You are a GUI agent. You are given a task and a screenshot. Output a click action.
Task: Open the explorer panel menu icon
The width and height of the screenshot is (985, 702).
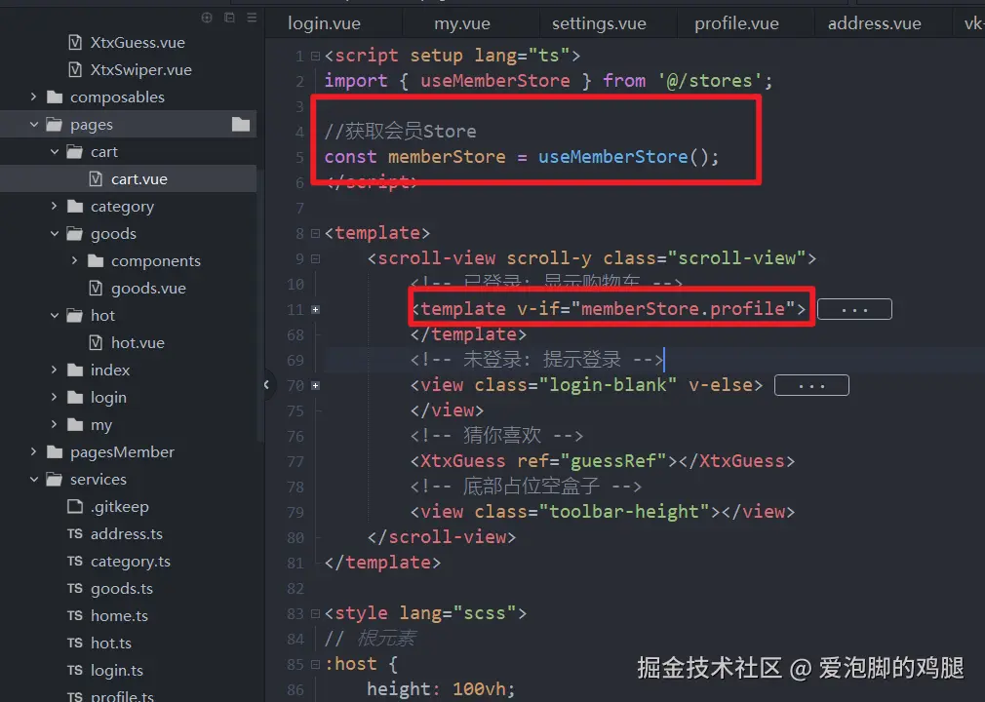pyautogui.click(x=252, y=18)
